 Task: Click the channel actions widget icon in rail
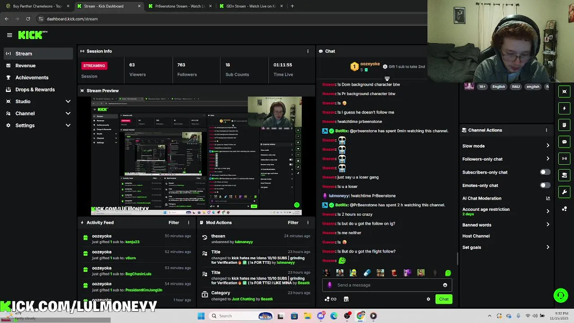coord(565,175)
